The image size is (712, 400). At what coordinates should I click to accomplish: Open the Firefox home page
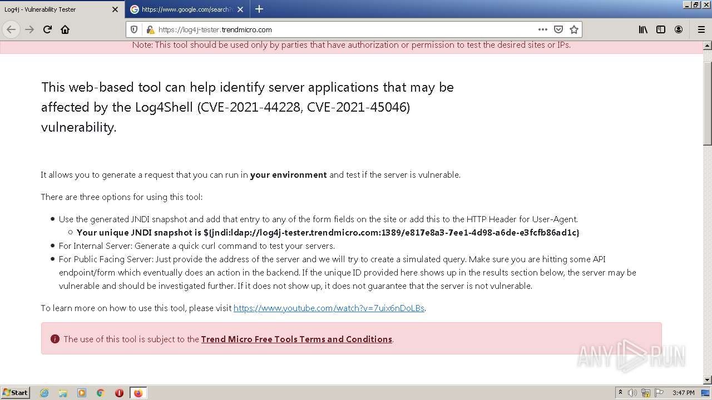pos(65,29)
